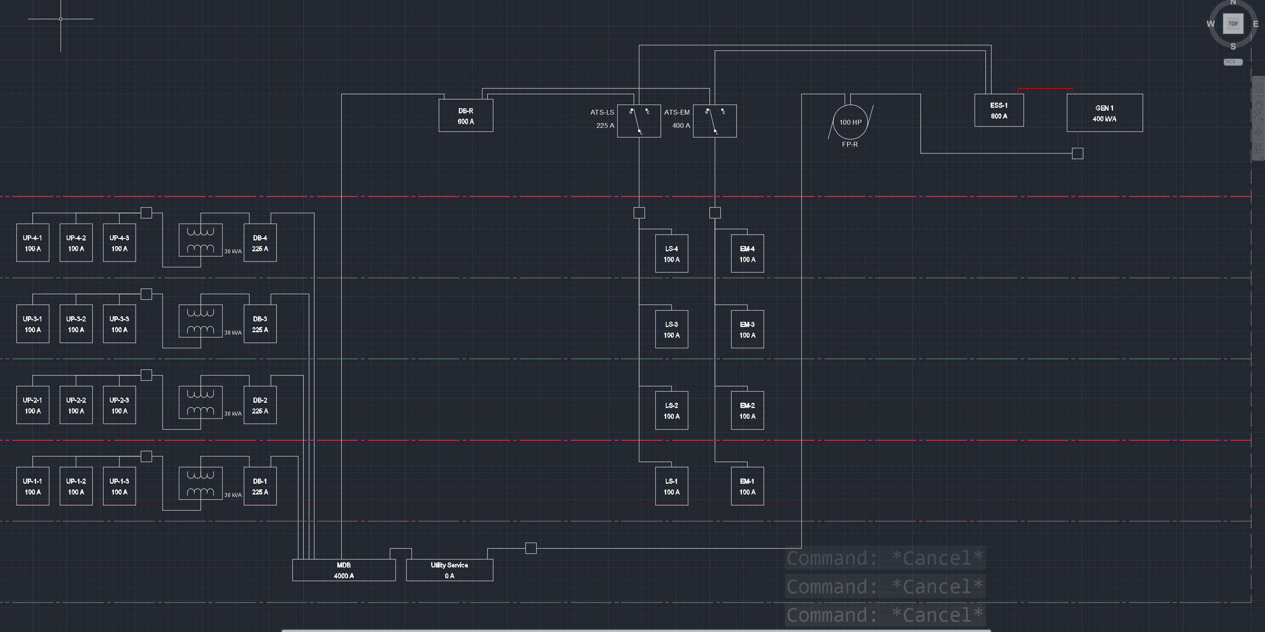
Task: Click the ATS-EM text label
Action: pyautogui.click(x=677, y=112)
